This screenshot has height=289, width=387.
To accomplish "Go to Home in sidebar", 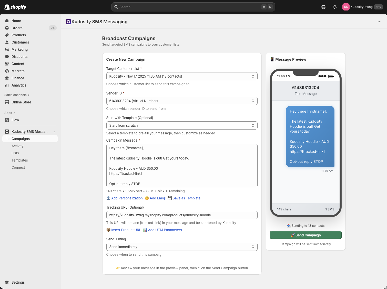I will [x=30, y=21].
